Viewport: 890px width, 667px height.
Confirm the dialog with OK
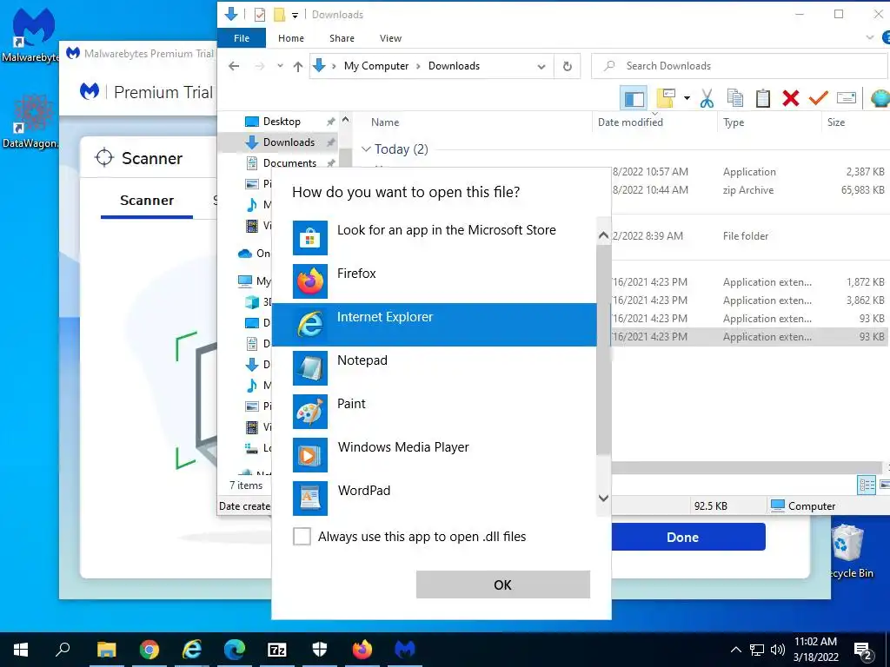pos(503,584)
